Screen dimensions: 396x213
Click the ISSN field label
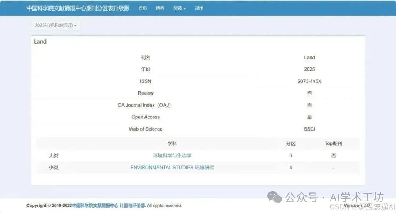click(146, 81)
